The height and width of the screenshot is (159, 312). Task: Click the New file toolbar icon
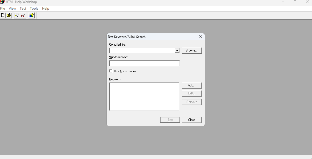[3, 15]
